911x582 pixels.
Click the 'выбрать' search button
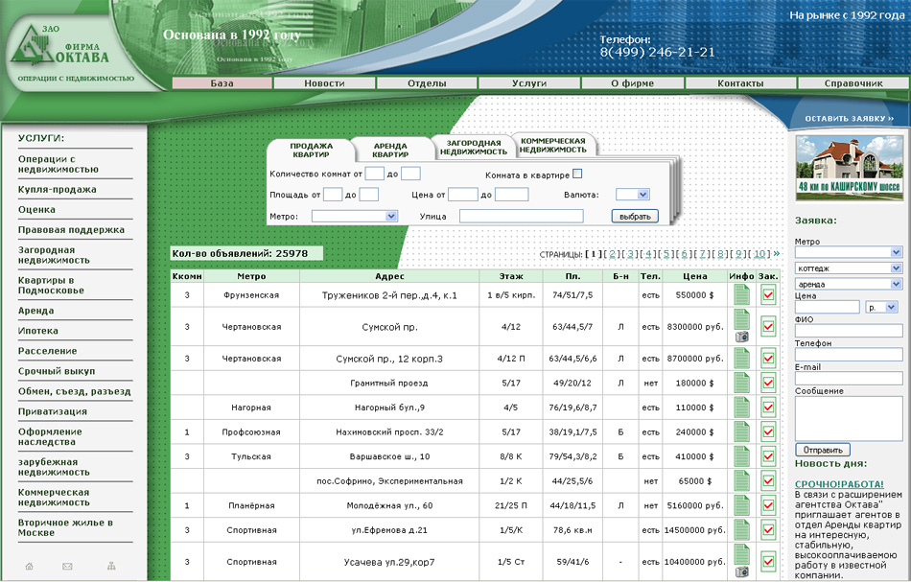coord(635,216)
